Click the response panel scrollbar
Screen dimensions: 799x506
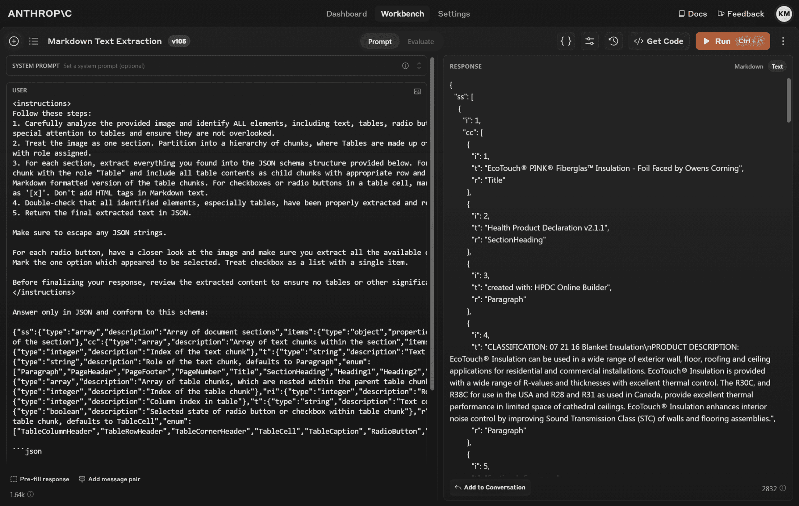click(x=788, y=101)
